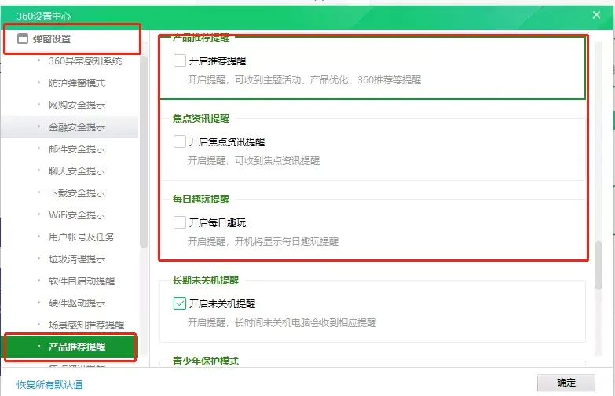The width and height of the screenshot is (615, 396).
Task: Uncheck 开启未关机提醒 checkbox
Action: pyautogui.click(x=180, y=303)
